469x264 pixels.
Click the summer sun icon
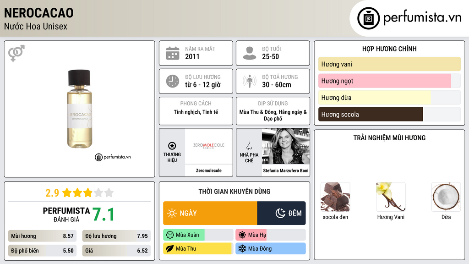coord(242,235)
